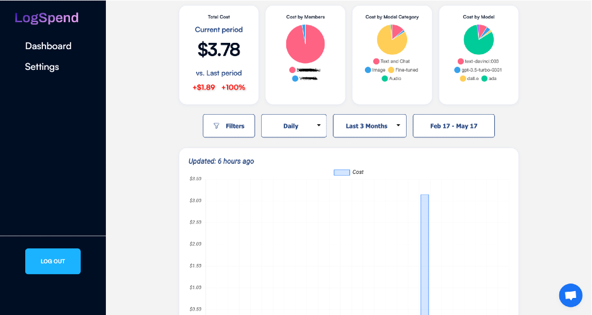Click the text-davinci-003 red color swatch

tap(460, 61)
